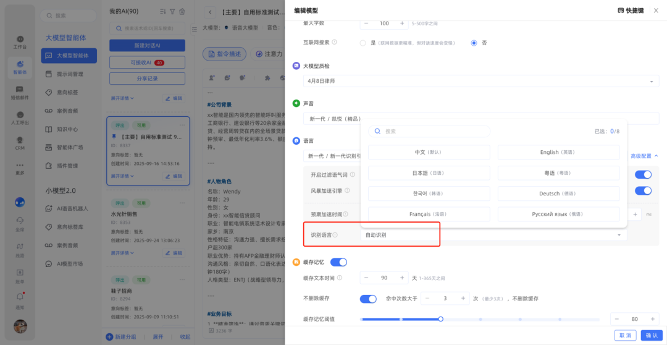
Task: Click the 快捷键 keyboard icon
Action: tap(621, 11)
